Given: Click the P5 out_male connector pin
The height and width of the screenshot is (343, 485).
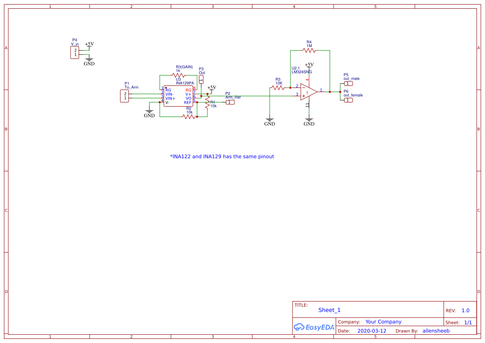Looking at the screenshot, I should 348,83.
